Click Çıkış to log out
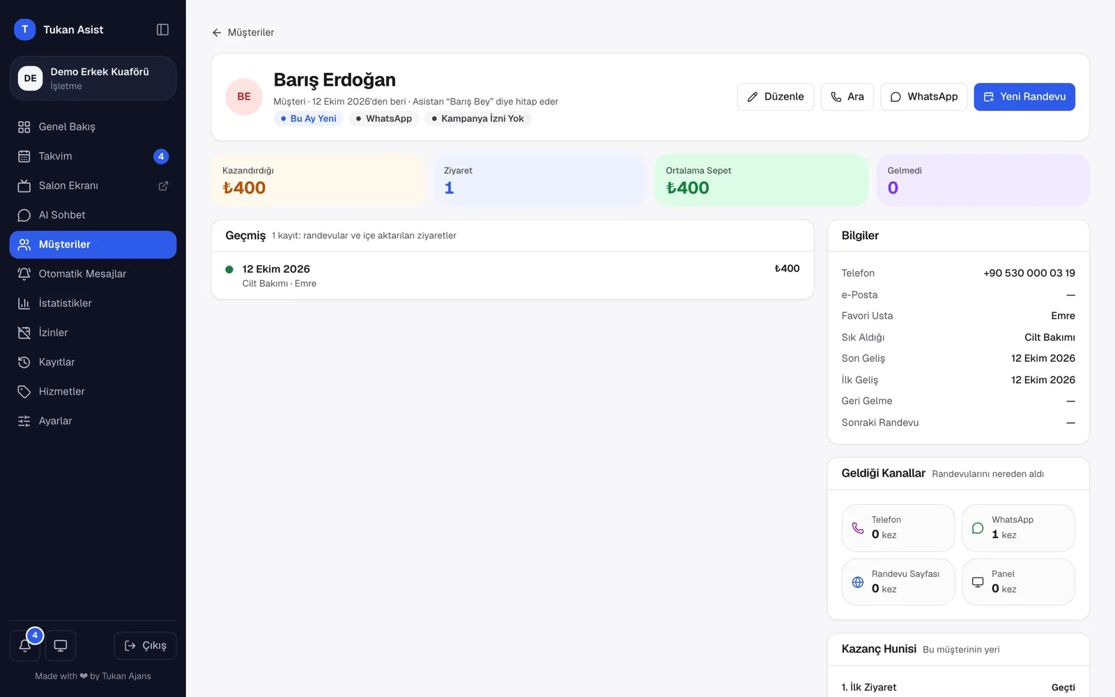Viewport: 1115px width, 697px height. click(145, 645)
